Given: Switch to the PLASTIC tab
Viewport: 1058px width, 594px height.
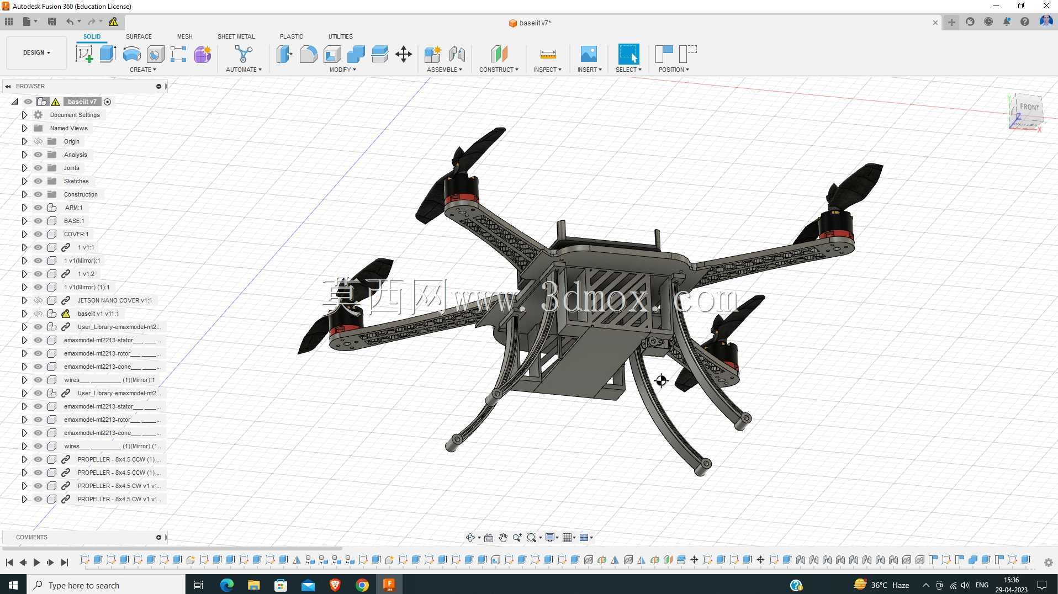Looking at the screenshot, I should pos(292,36).
